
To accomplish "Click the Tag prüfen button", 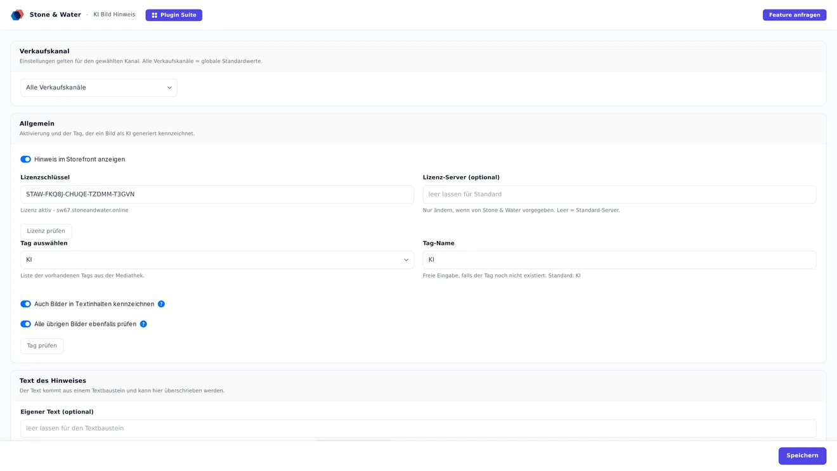I will point(42,346).
